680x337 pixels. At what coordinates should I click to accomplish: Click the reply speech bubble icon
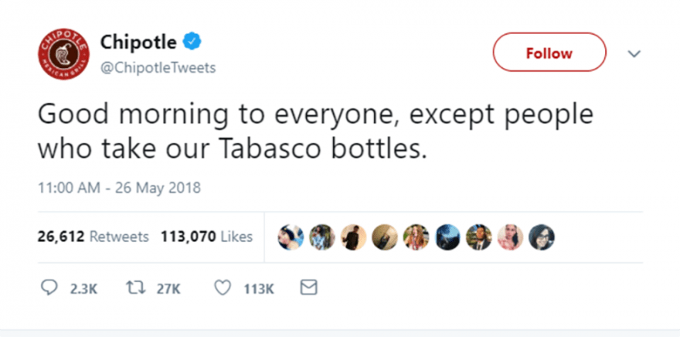click(x=48, y=288)
